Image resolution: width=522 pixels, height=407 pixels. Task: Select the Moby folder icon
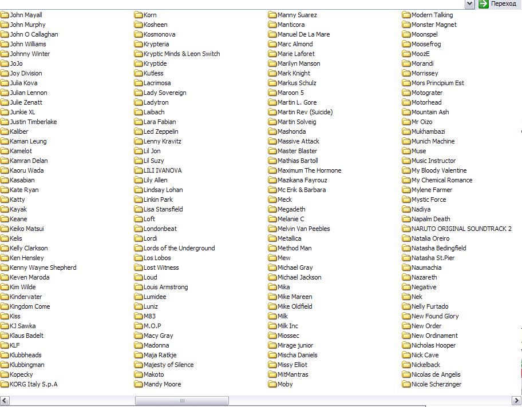pos(272,384)
